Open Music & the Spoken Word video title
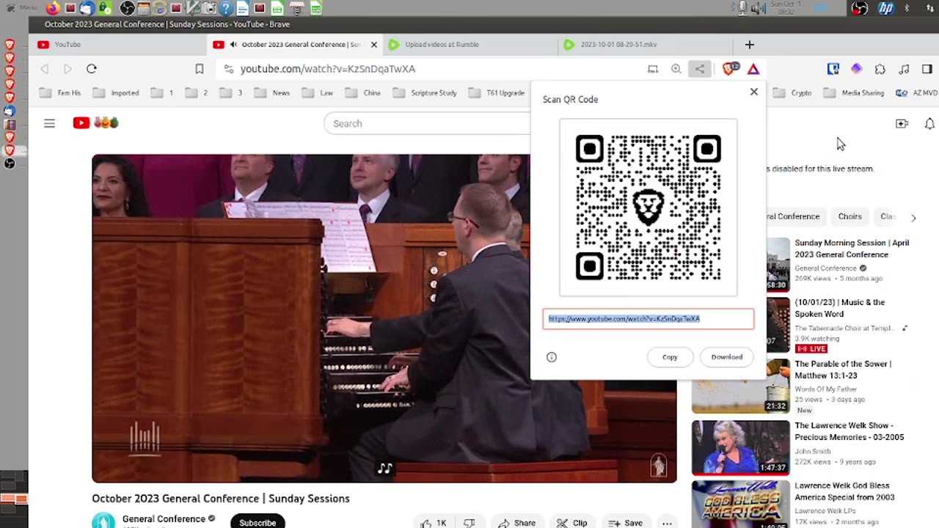 (839, 308)
